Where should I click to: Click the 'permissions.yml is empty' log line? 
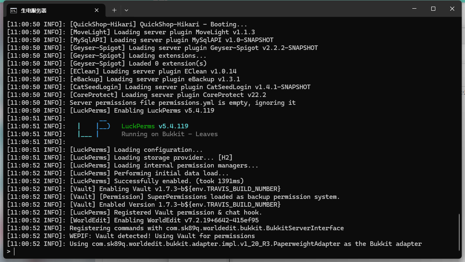[x=151, y=103]
